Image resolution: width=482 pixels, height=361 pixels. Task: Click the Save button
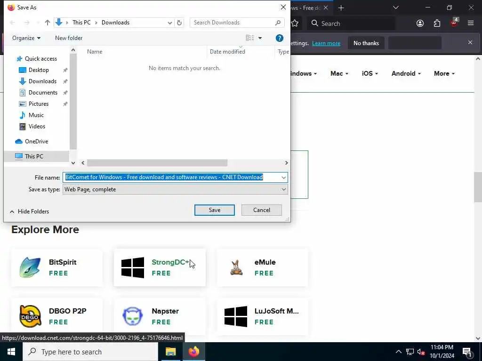[215, 210]
